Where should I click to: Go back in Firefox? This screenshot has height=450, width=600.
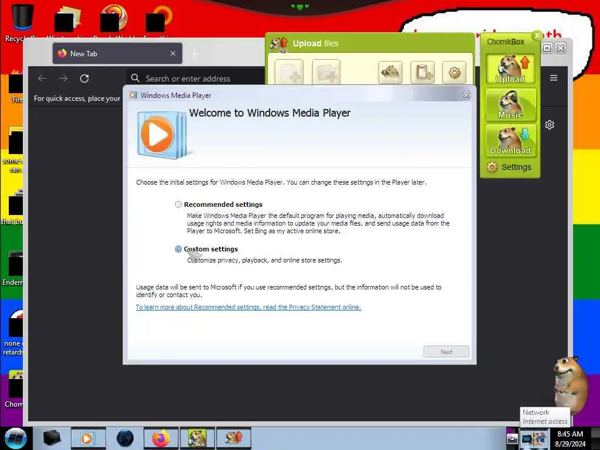[x=42, y=79]
